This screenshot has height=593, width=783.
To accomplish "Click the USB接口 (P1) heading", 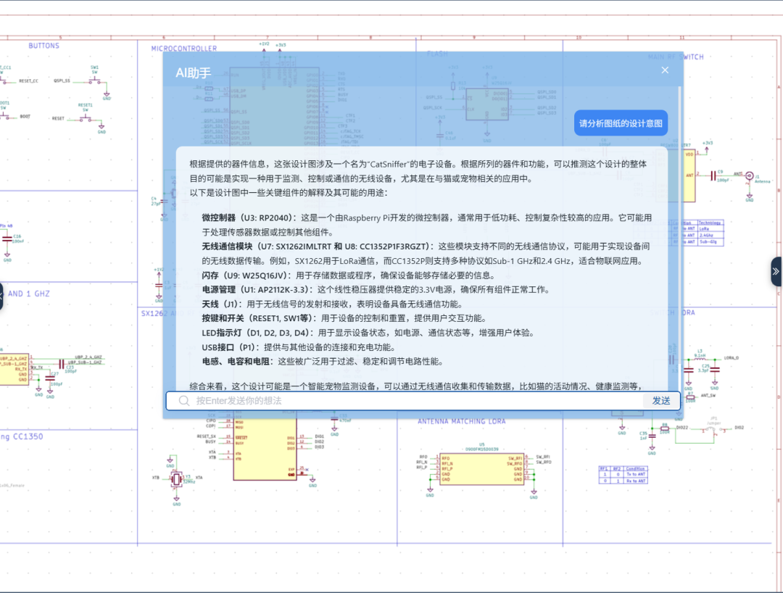I will pyautogui.click(x=231, y=347).
